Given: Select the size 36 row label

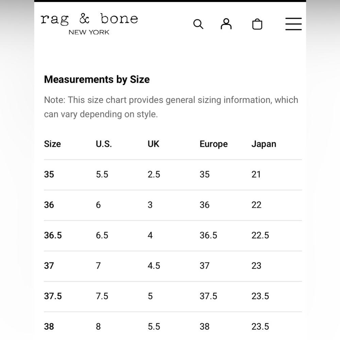Looking at the screenshot, I should point(49,205).
